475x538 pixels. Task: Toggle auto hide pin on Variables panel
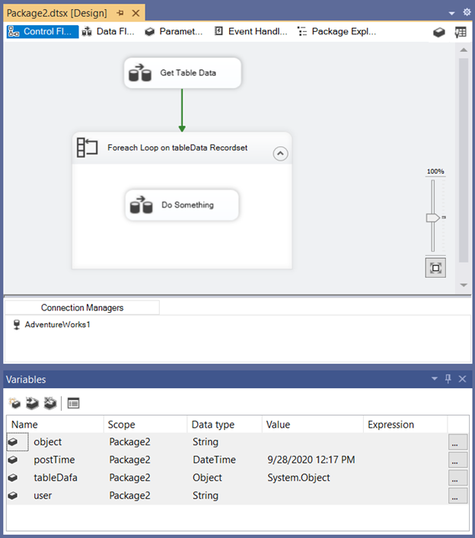(448, 379)
